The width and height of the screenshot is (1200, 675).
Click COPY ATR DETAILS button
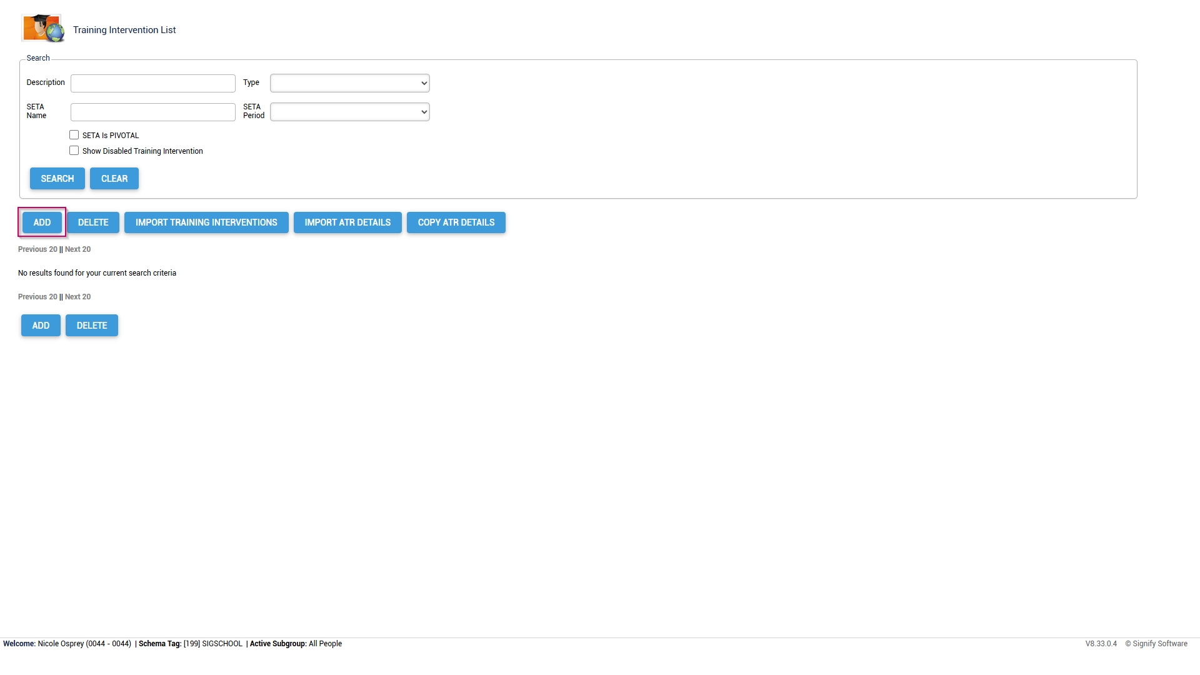tap(456, 222)
